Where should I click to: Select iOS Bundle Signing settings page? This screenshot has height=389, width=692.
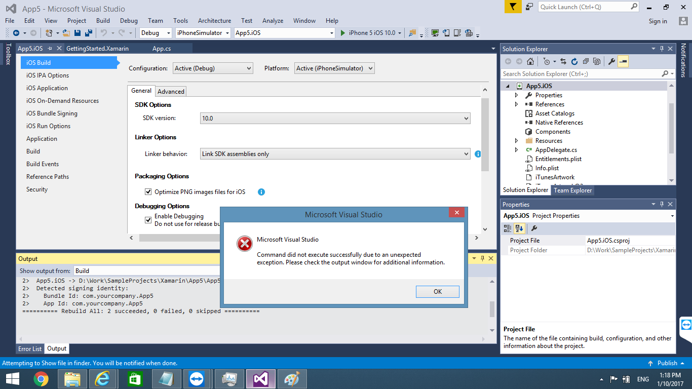52,113
